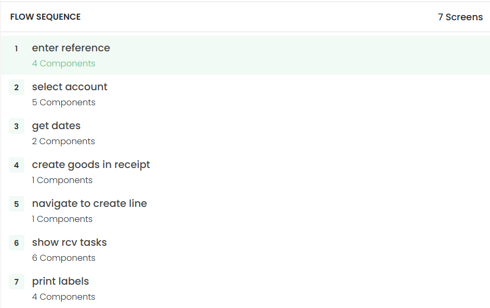Viewport: 490px width, 308px height.
Task: Click step number 2 badge
Action: [x=17, y=88]
